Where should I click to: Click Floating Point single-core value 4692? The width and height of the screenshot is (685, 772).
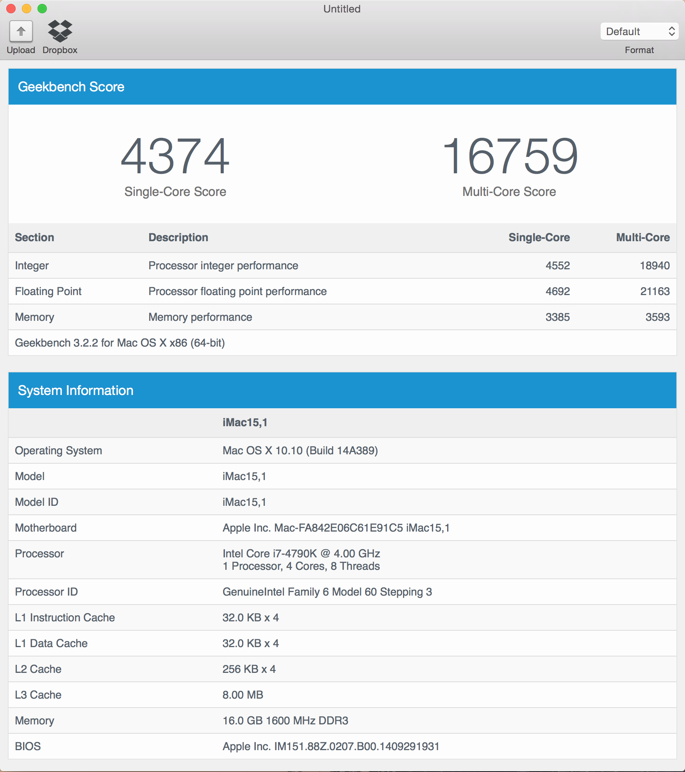[x=558, y=292]
